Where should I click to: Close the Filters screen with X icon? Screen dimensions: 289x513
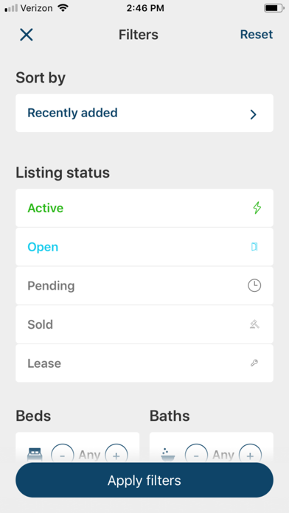coord(27,35)
